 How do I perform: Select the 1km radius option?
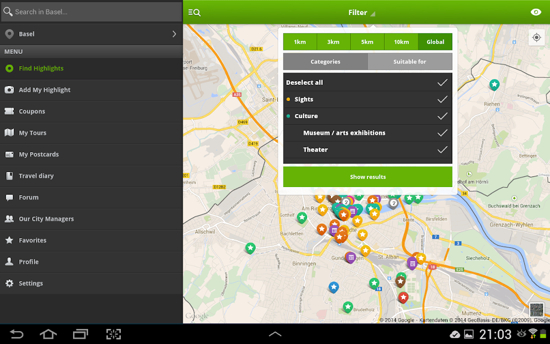(x=300, y=42)
